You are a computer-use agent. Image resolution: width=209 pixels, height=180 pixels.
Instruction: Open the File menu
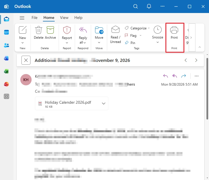click(x=34, y=18)
